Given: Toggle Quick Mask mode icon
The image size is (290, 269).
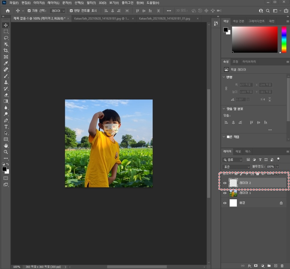Looking at the screenshot, I should point(6,178).
